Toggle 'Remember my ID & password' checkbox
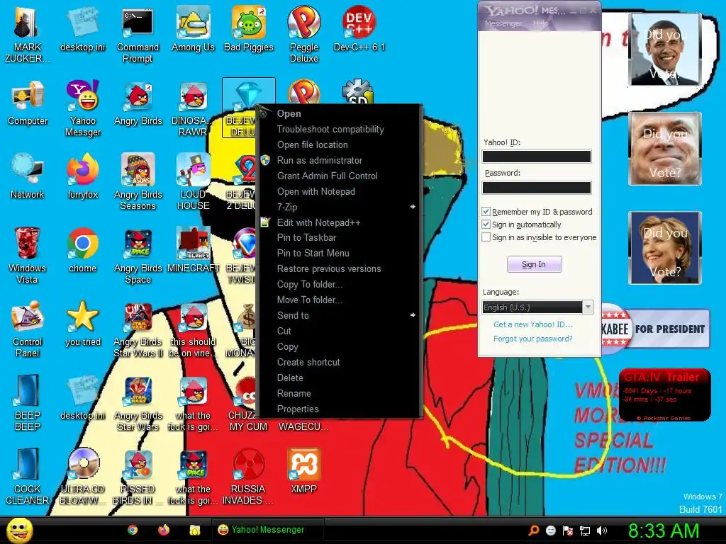This screenshot has width=726, height=544. (x=486, y=211)
